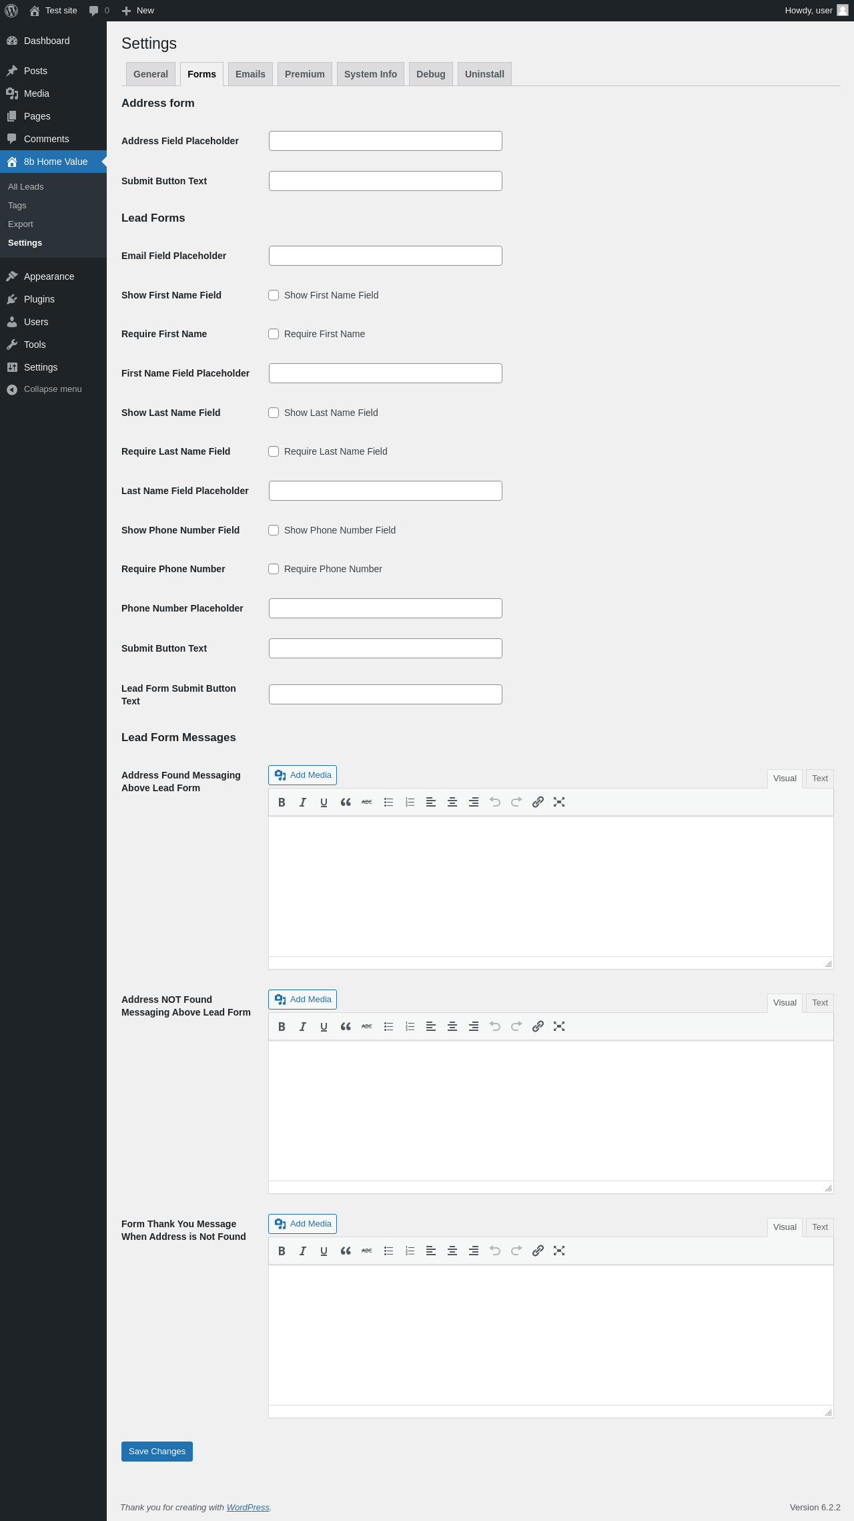
Task: Check Require First Name option
Action: [274, 334]
